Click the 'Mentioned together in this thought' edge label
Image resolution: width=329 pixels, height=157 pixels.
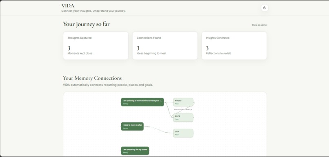pos(183,110)
